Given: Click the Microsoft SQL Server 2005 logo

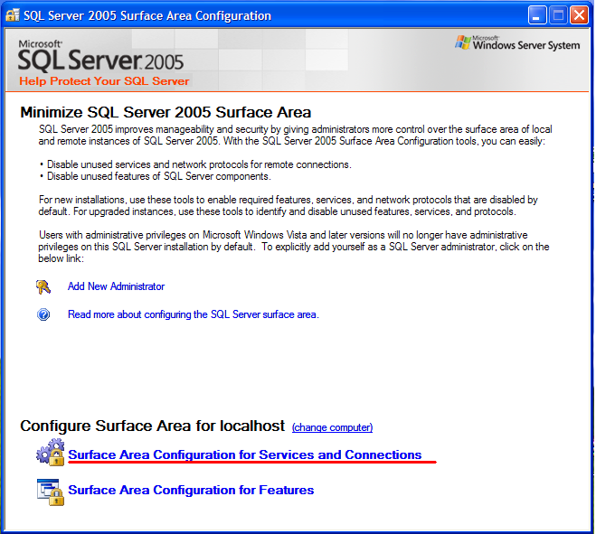Looking at the screenshot, I should (x=100, y=55).
